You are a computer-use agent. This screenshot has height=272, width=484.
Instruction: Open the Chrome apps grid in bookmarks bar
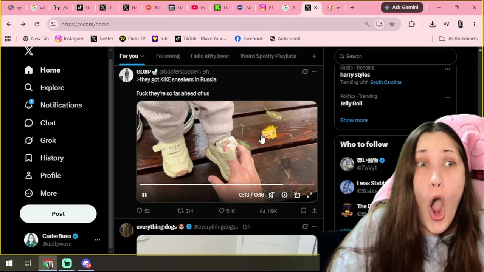[x=8, y=39]
